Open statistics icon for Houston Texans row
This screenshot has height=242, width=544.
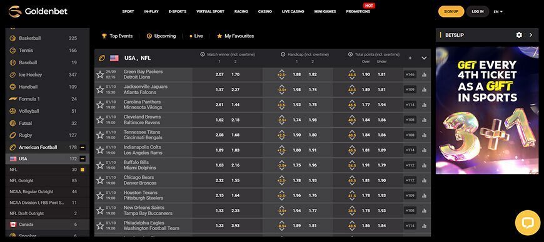[x=424, y=196]
